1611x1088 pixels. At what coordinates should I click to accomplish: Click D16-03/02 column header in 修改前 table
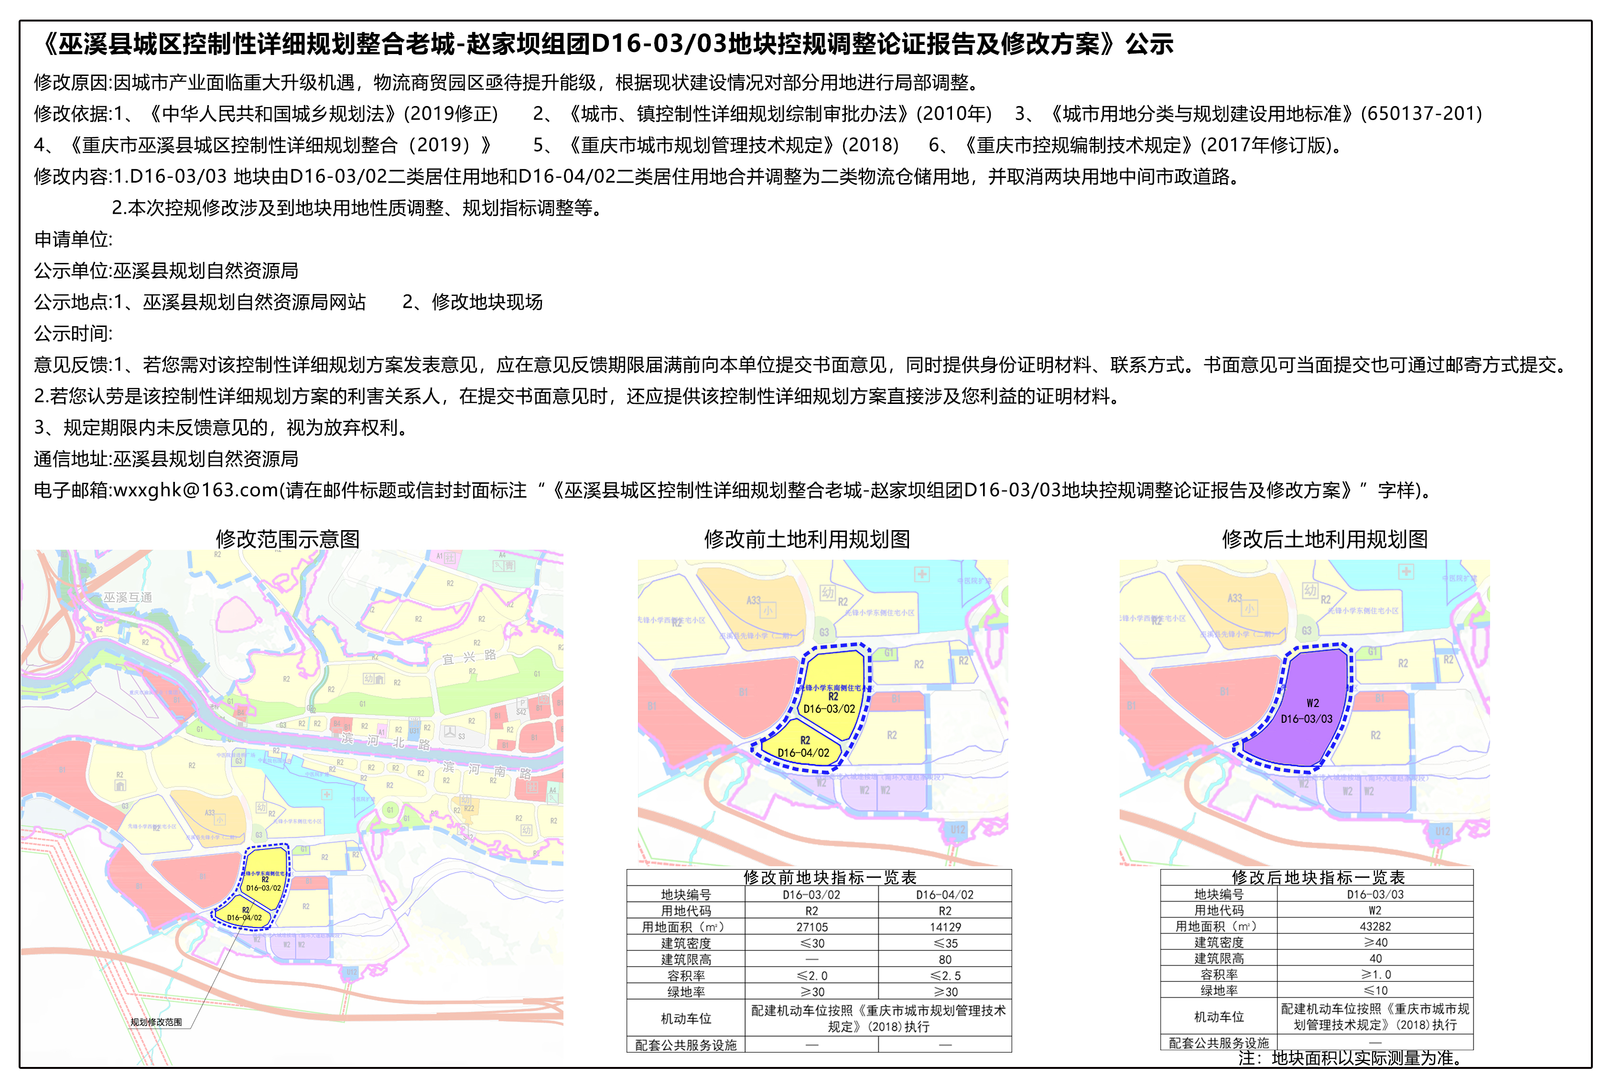coord(812,895)
